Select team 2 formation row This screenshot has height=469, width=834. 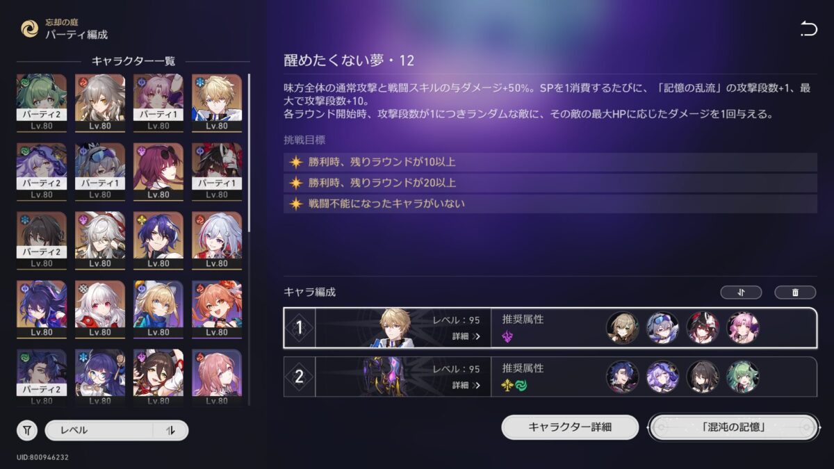coord(550,377)
